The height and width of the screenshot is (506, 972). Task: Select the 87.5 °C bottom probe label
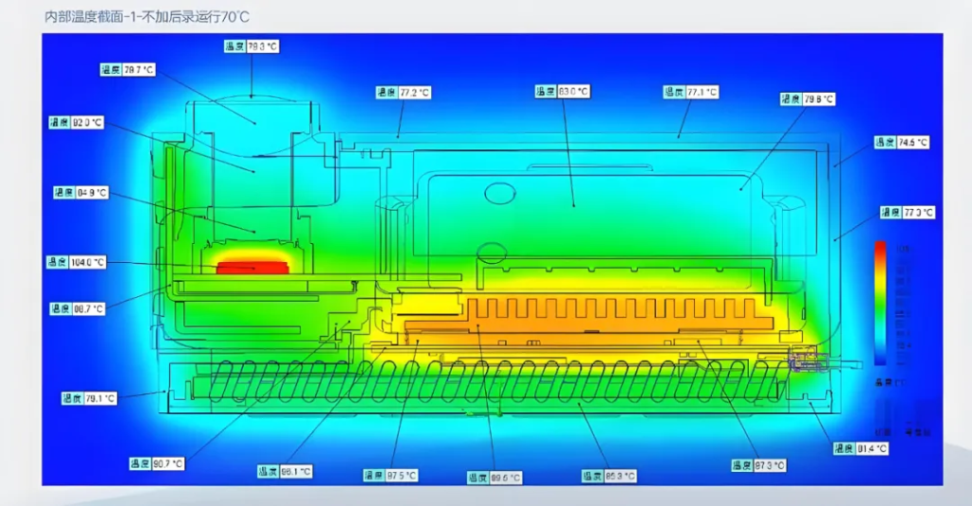click(x=390, y=475)
